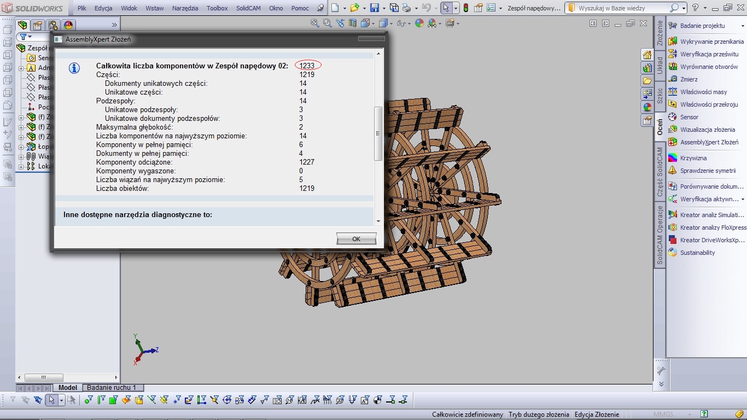The width and height of the screenshot is (747, 420).
Task: Click the rebuild traffic light icon
Action: 465,8
